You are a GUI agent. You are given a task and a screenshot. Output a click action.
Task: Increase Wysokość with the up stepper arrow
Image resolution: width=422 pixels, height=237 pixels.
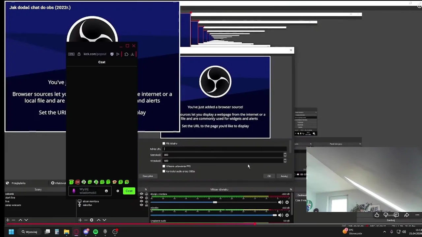[285, 159]
